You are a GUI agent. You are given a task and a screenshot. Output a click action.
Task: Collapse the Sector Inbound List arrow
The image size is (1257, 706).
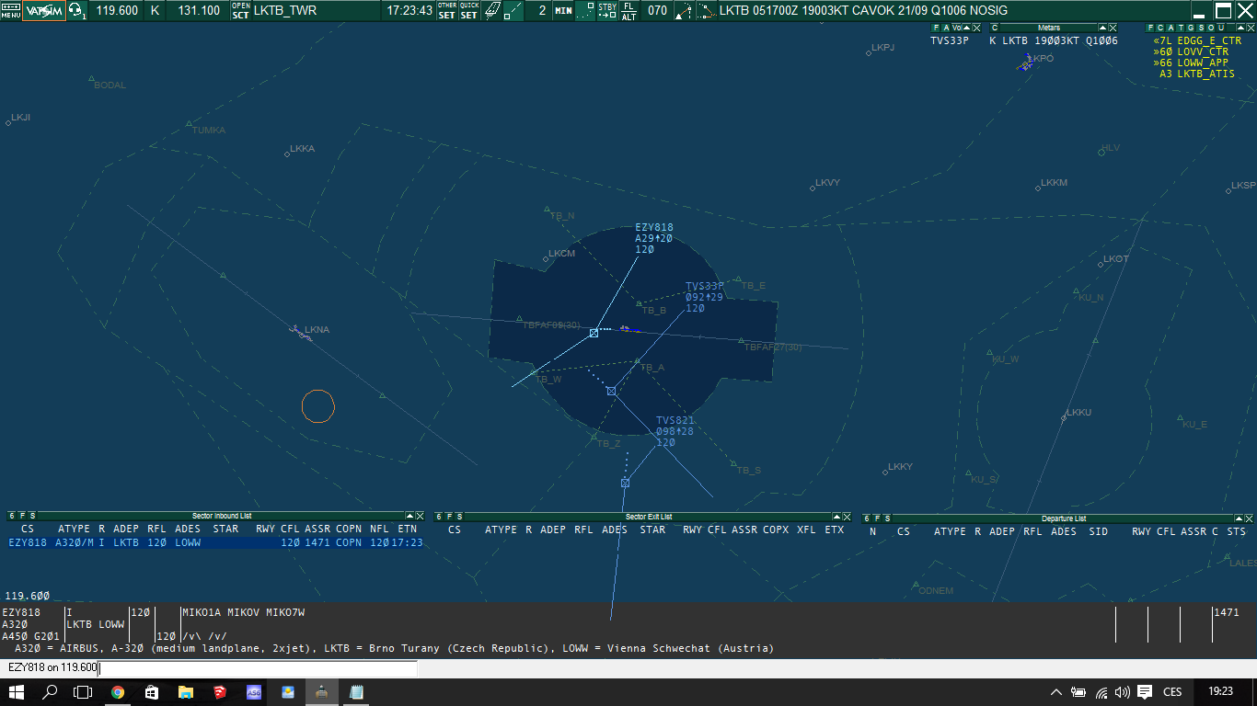pos(409,517)
